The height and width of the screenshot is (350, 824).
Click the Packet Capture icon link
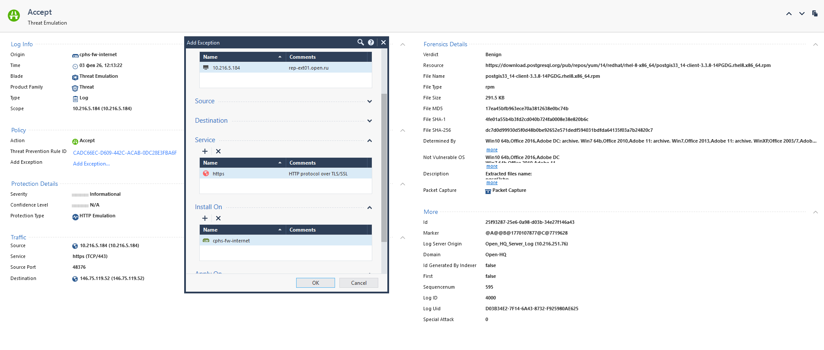(x=488, y=191)
